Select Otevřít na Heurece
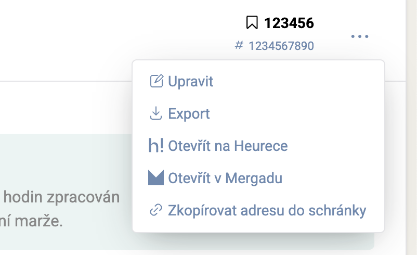This screenshot has width=417, height=255. (228, 146)
